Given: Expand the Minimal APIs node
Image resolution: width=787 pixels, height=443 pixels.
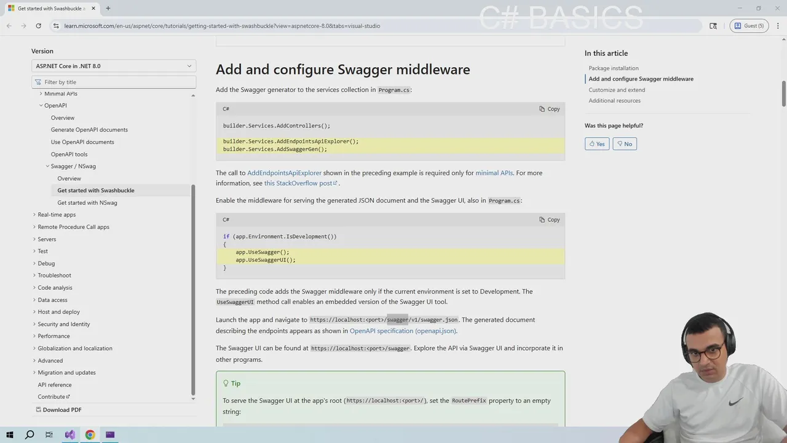Looking at the screenshot, I should tap(41, 94).
